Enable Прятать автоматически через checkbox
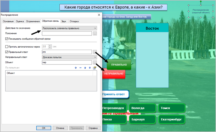The image size is (216, 132). pyautogui.click(x=6, y=47)
